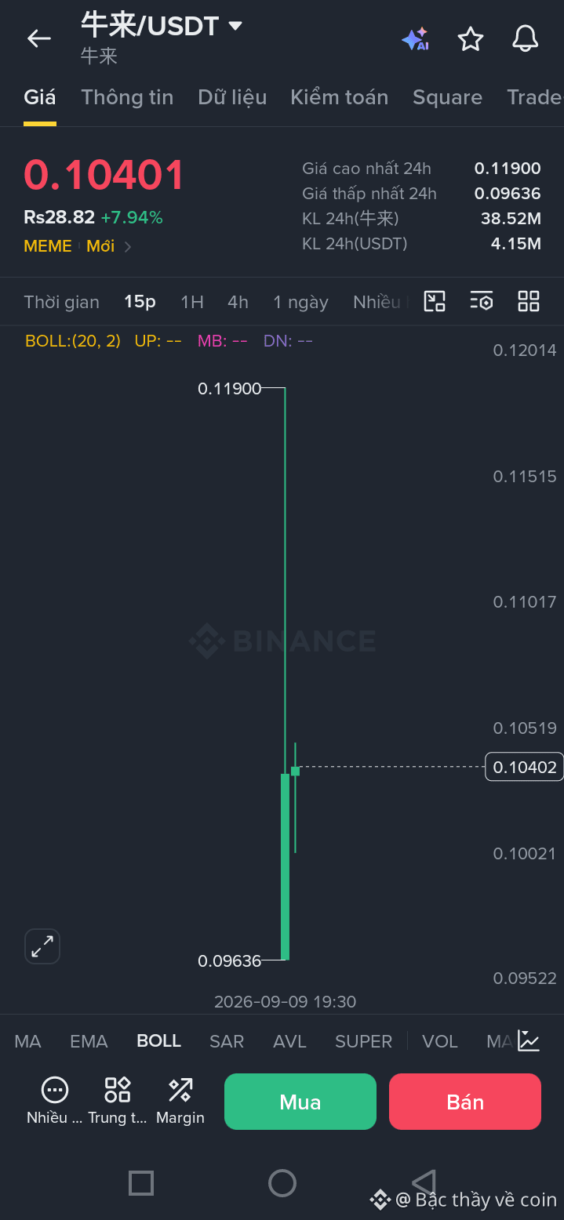Select the 1H timeframe
Screen dimensions: 564x1220
(x=192, y=302)
